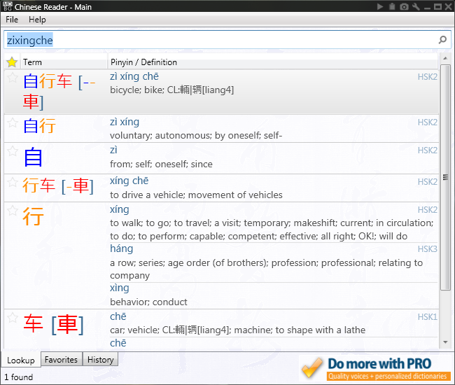Open the Help menu
Viewport: 455px width, 385px height.
37,20
